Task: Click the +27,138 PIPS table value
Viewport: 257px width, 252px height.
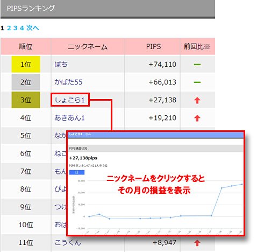Action: click(x=162, y=100)
